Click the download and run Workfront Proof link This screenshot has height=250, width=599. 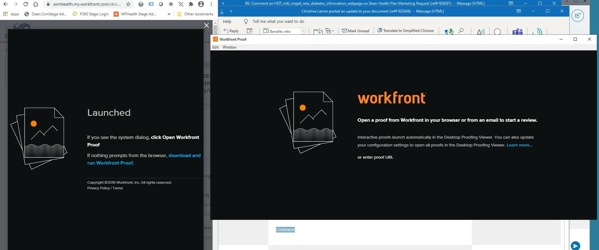pos(144,159)
